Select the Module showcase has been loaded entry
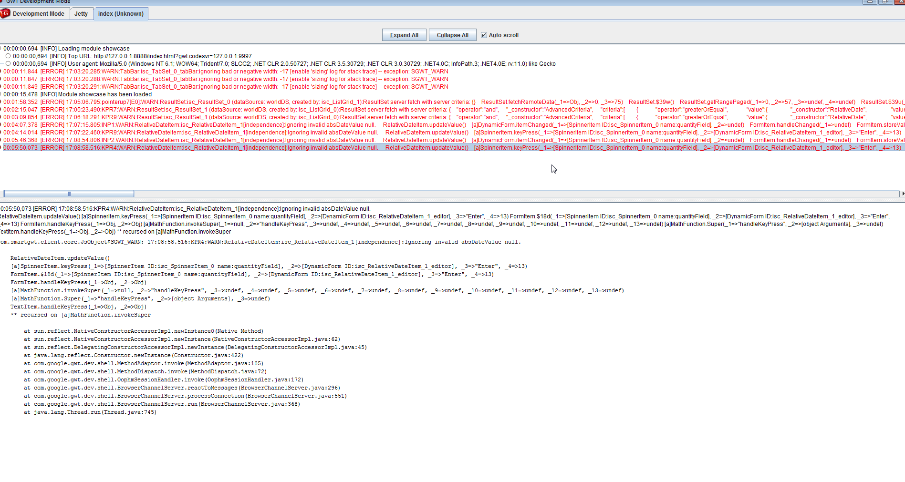 coord(95,94)
